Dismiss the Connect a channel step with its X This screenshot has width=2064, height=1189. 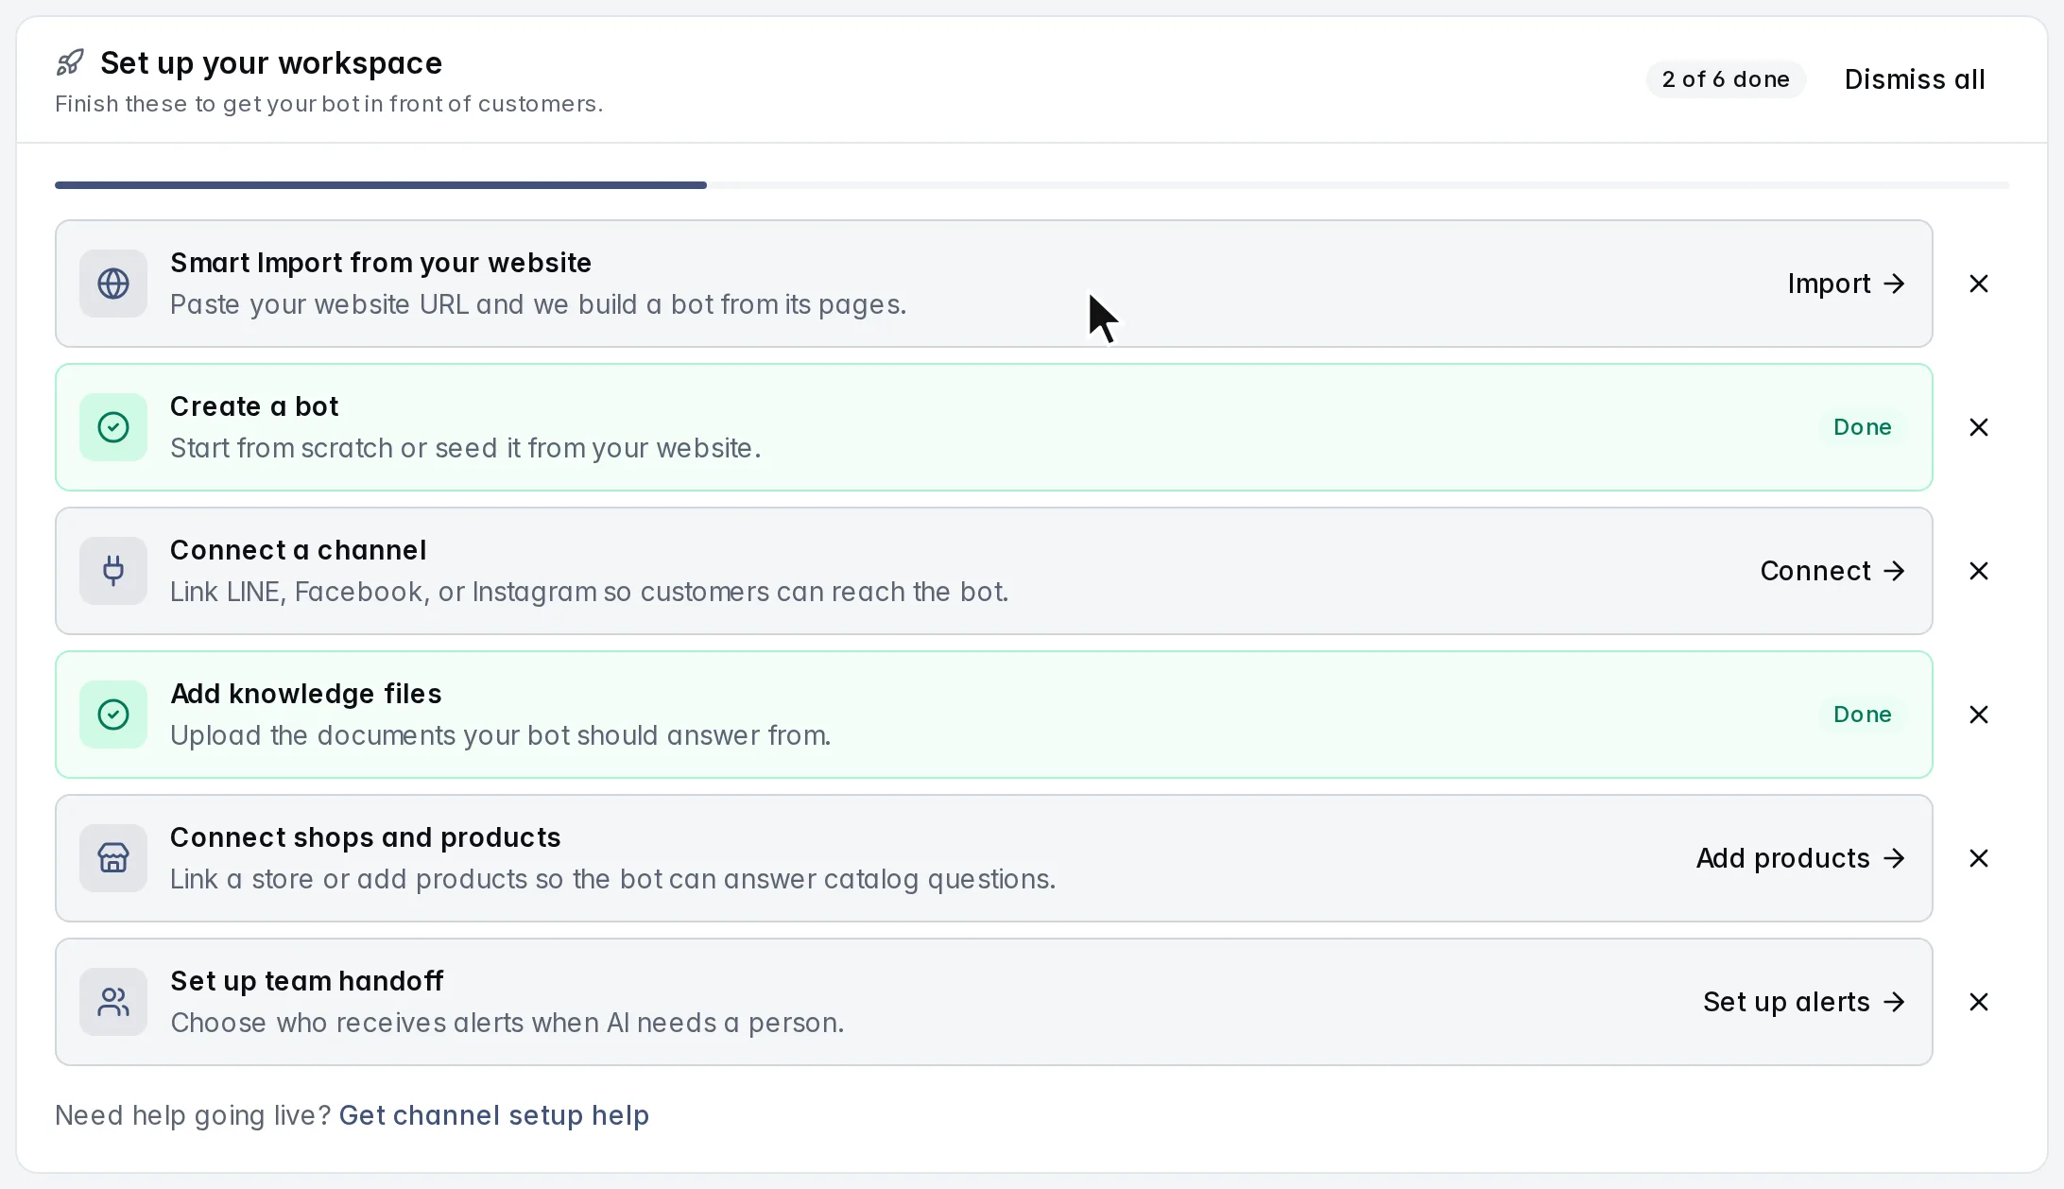[x=1979, y=571]
